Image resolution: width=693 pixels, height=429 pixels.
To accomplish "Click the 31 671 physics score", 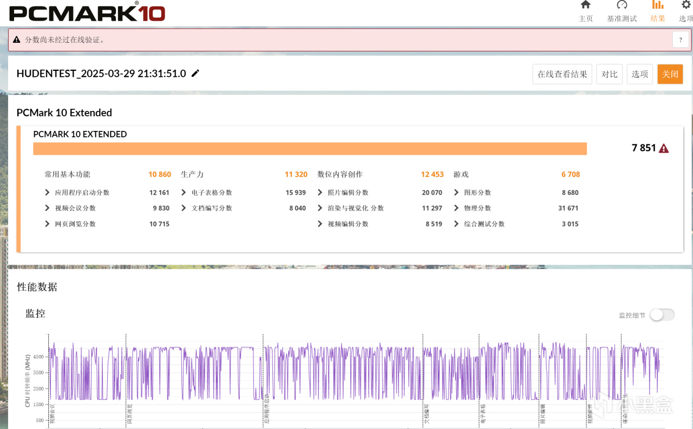I will pos(568,208).
